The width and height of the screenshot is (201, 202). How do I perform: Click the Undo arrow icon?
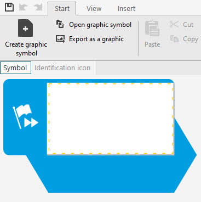[24, 8]
